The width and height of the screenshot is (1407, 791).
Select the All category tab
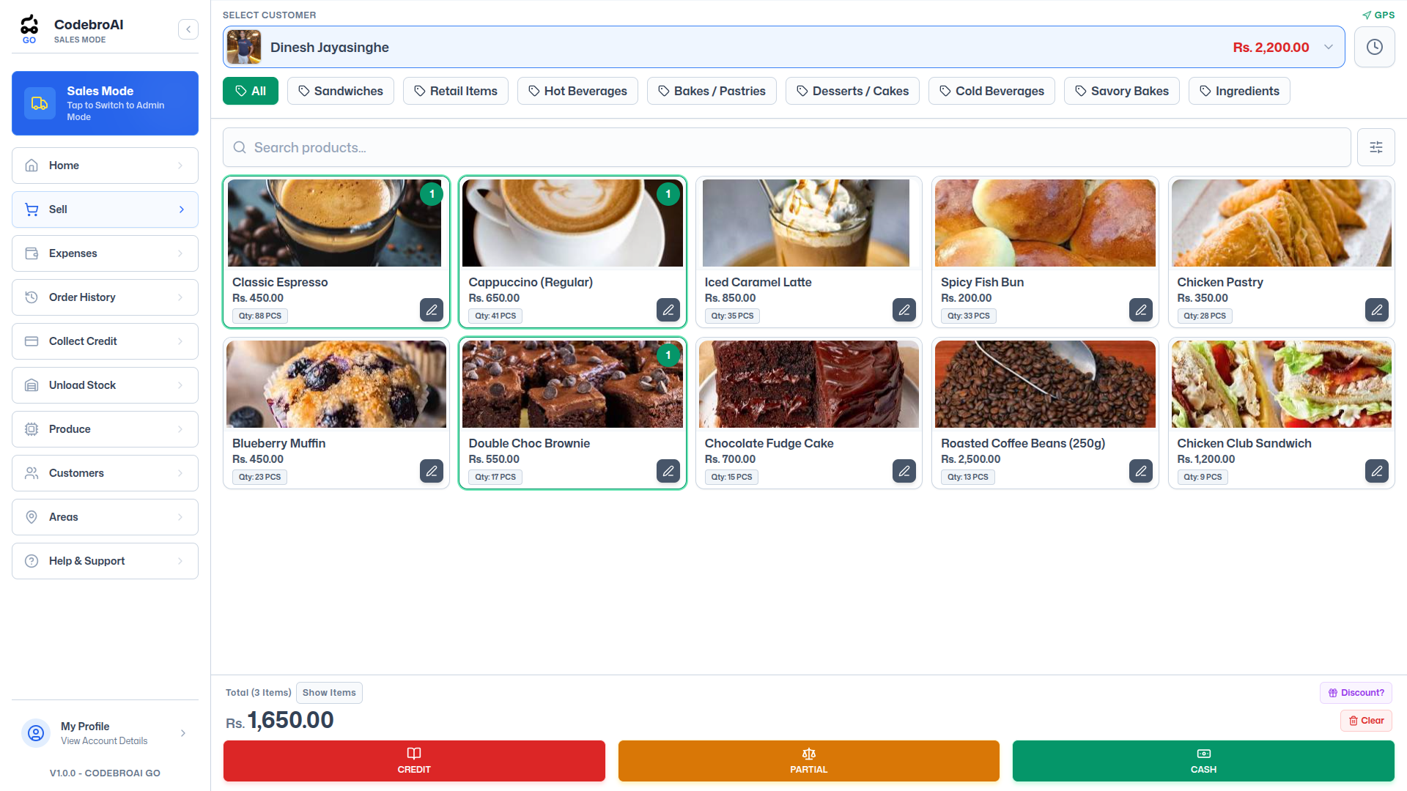point(251,91)
